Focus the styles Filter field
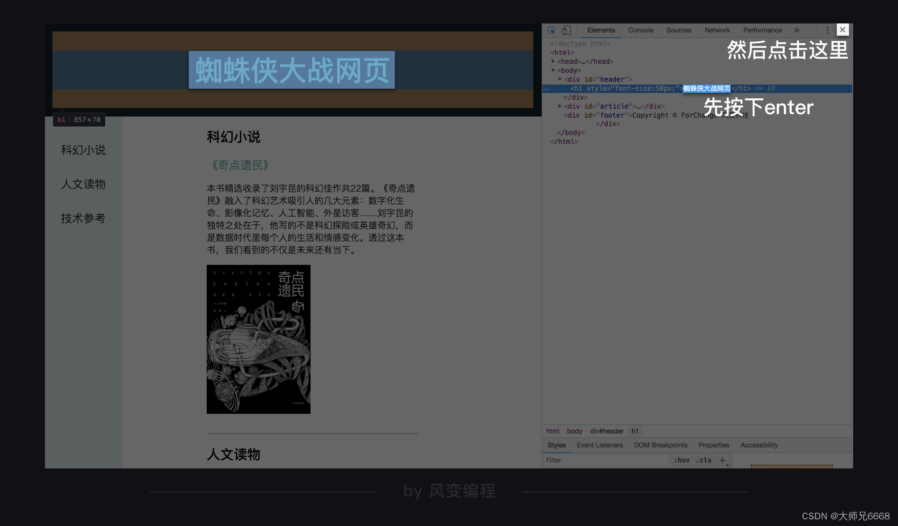Screen dimensions: 898x526 [605, 460]
